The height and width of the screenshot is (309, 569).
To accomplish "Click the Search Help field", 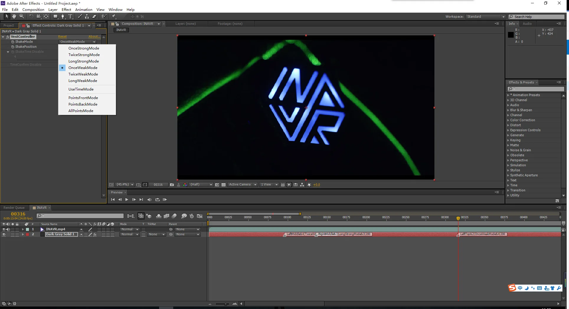I will (536, 17).
